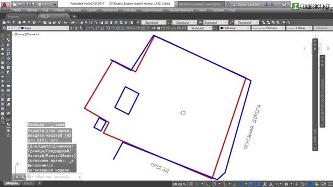The height and width of the screenshot is (187, 333).
Task: Click the МОДЕЛЬ button in status bar
Action: coord(180,184)
